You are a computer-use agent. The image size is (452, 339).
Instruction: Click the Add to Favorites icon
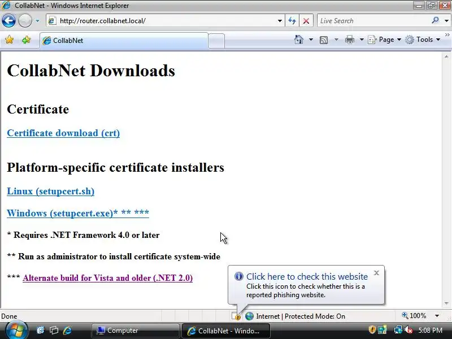click(x=26, y=40)
